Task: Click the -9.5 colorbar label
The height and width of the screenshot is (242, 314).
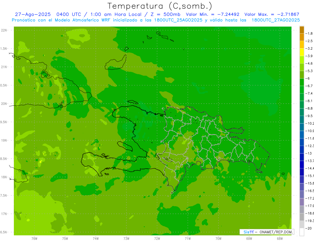Action: point(309,116)
